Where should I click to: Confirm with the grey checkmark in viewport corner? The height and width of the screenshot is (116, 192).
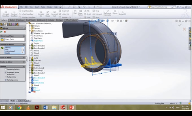coord(180,25)
